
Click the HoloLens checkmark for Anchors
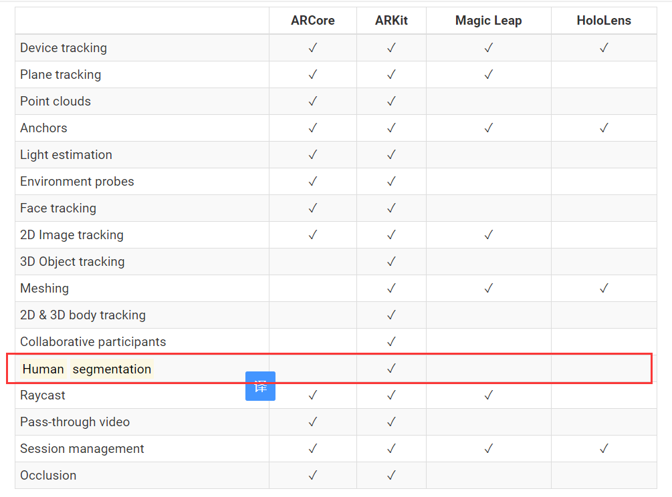point(604,128)
